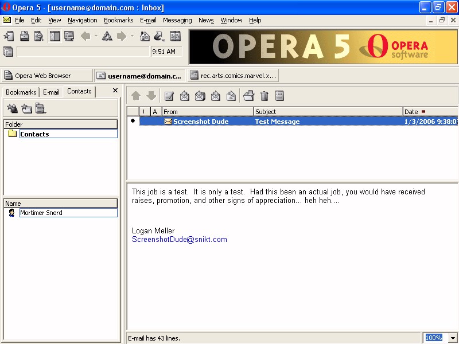Open the Messaging menu
The image size is (459, 344).
[x=177, y=20]
